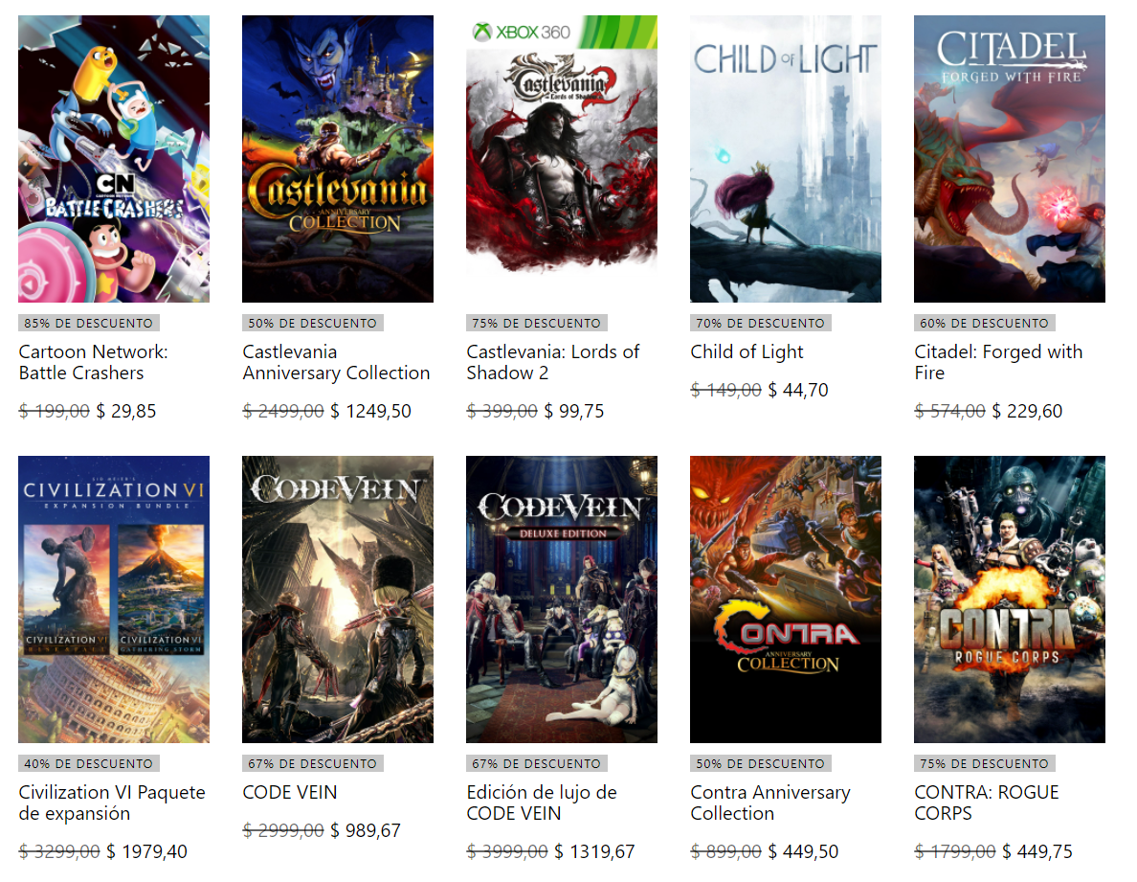This screenshot has height=882, width=1137.
Task: Select Citadel Forged with Fire cover
Action: [1010, 159]
